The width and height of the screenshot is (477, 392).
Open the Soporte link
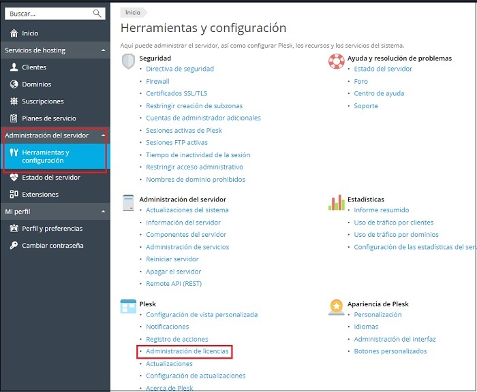[366, 106]
